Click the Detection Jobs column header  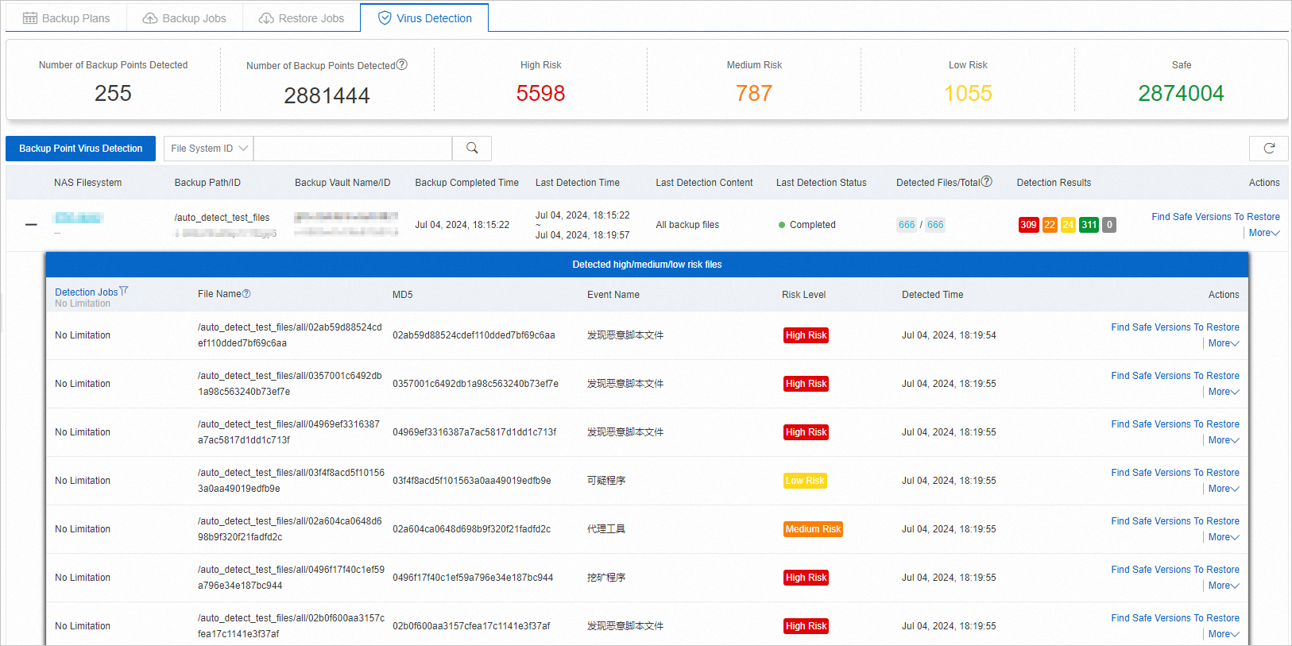pyautogui.click(x=87, y=292)
